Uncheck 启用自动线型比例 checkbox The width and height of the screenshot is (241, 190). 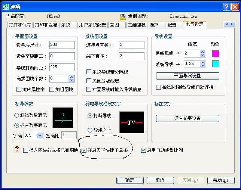coord(143,150)
